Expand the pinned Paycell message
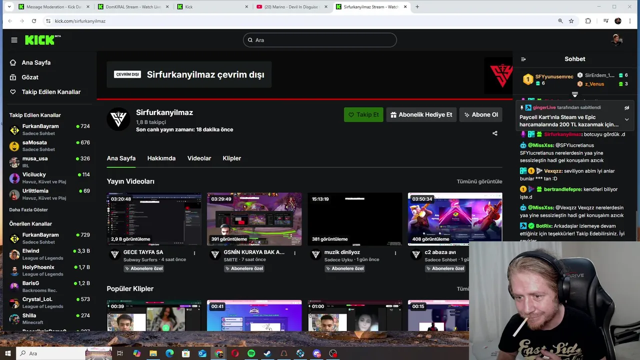Screen dimensions: 640x360 click(626, 119)
